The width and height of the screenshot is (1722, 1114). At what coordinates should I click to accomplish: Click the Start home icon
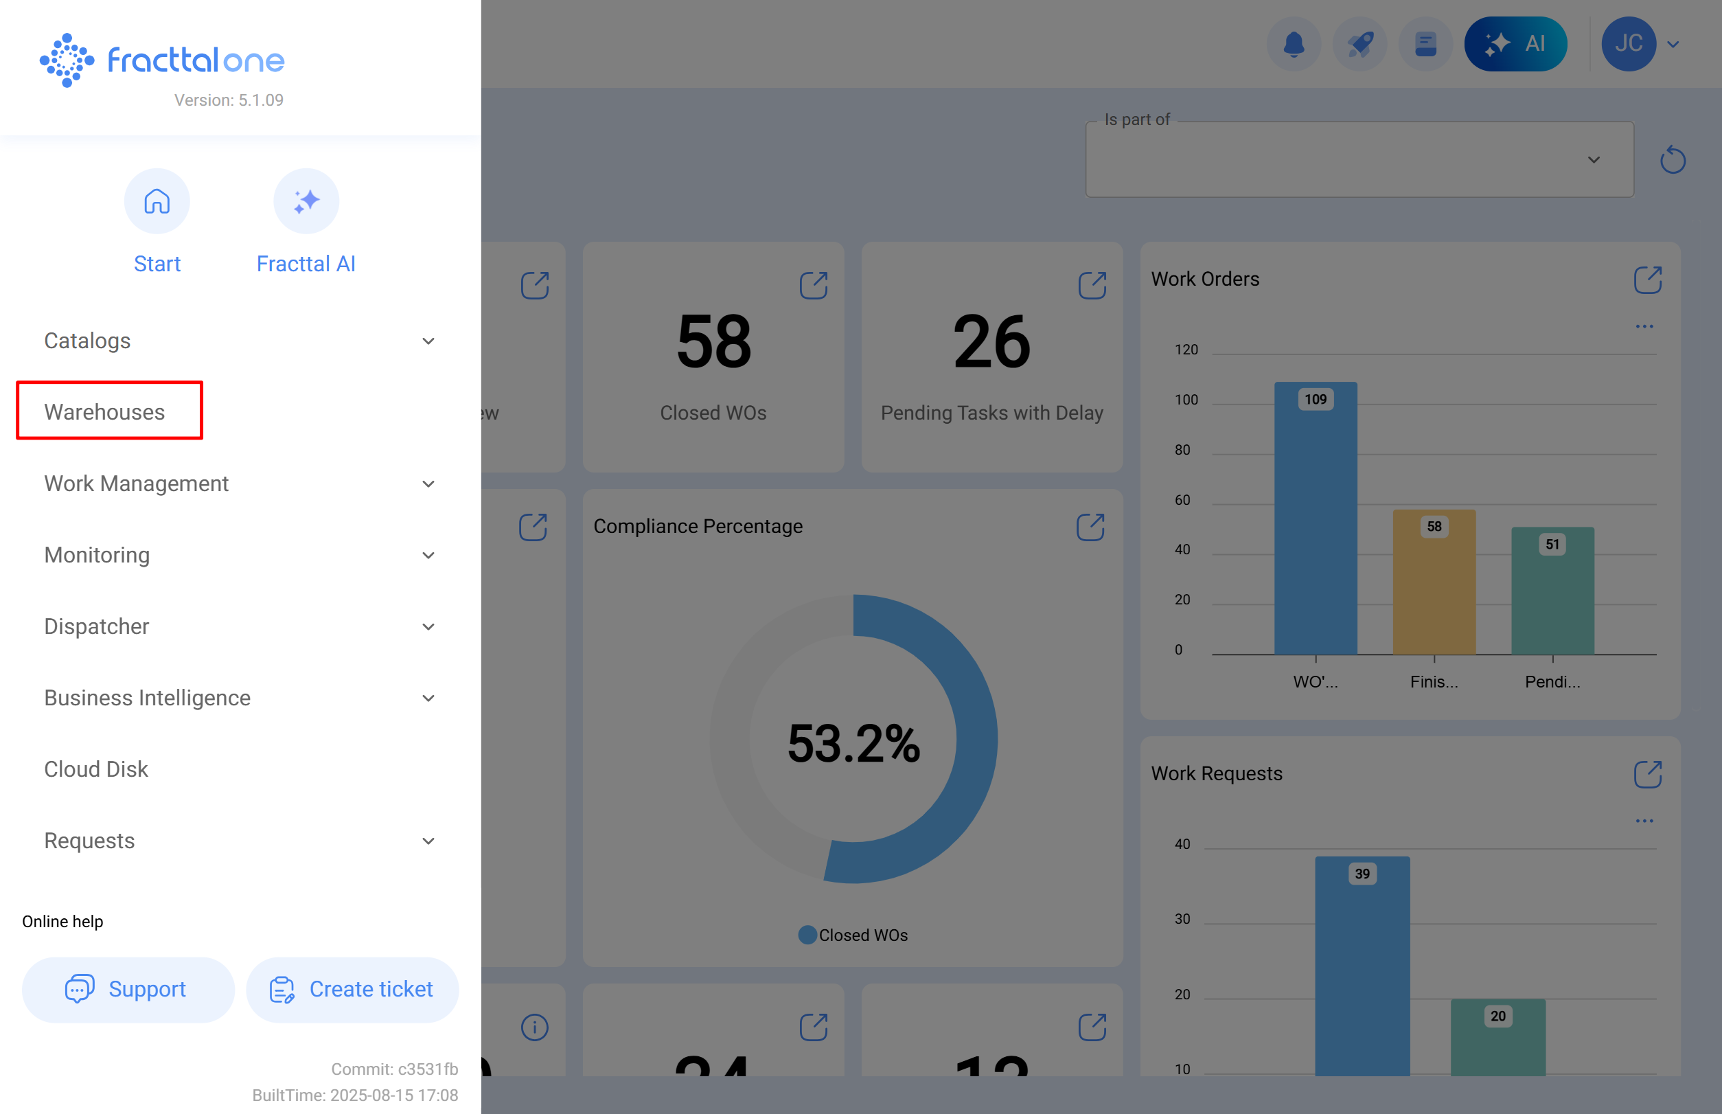[x=157, y=202]
